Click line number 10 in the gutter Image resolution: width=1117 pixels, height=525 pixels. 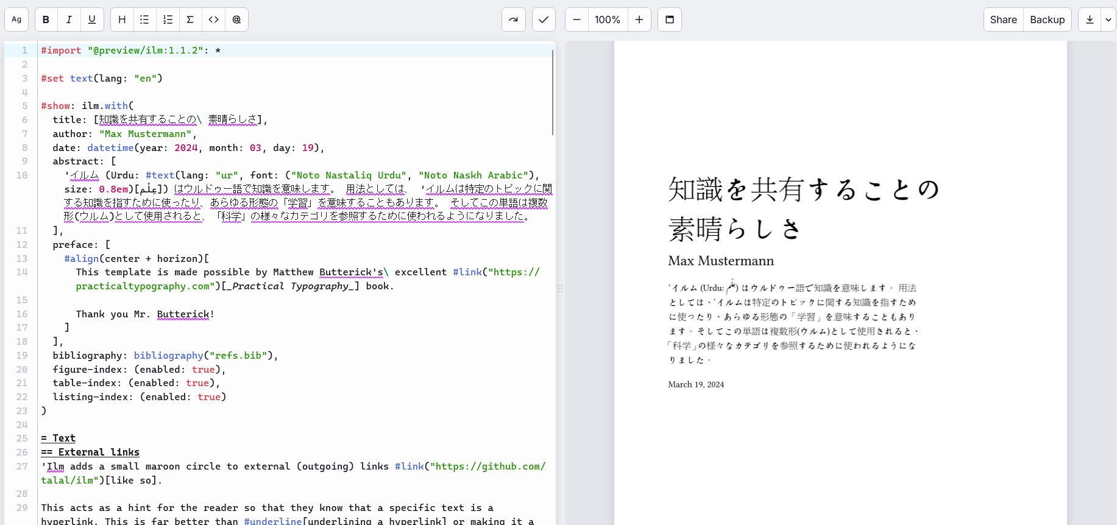(x=22, y=175)
